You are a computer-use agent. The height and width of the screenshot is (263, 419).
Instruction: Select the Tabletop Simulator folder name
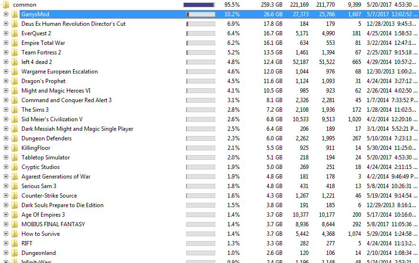(x=46, y=158)
